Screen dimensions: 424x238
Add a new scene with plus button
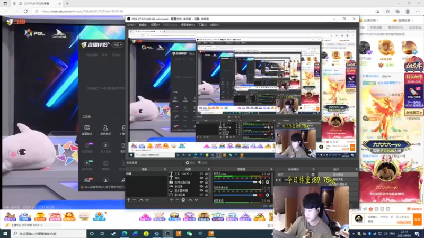coord(128,200)
